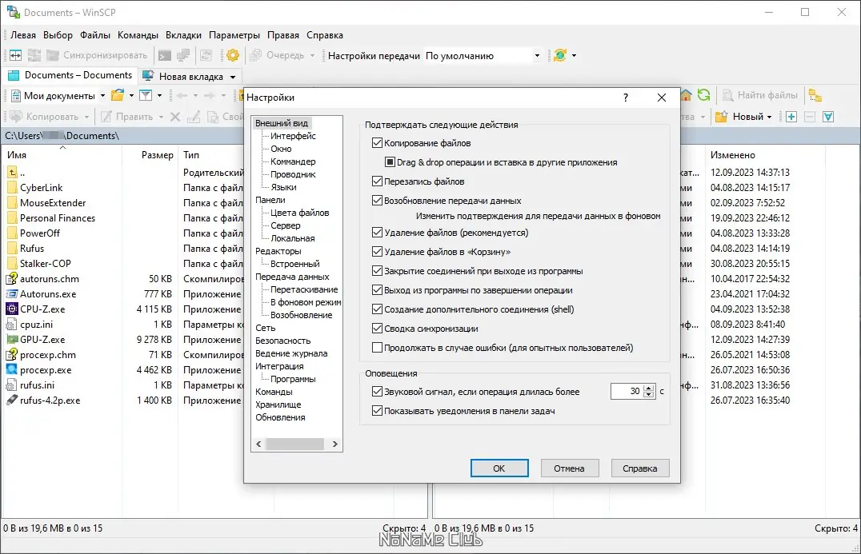Image resolution: width=861 pixels, height=554 pixels.
Task: Toggle Удаление файлов в «Корзину» checkbox
Action: tap(377, 252)
